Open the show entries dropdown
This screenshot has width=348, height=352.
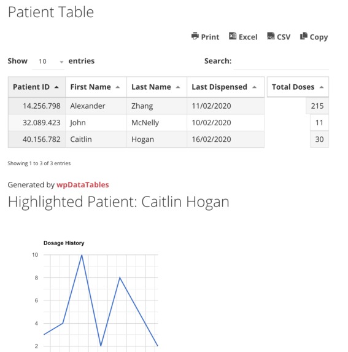click(48, 61)
